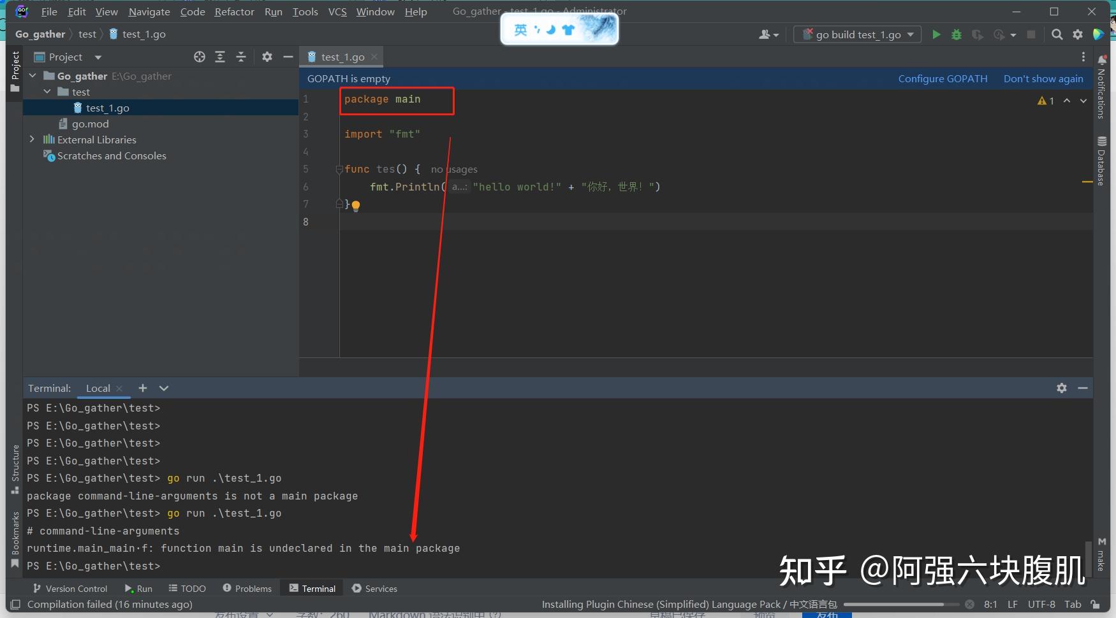This screenshot has width=1116, height=618.
Task: Click Configure GOPATH link
Action: 943,78
